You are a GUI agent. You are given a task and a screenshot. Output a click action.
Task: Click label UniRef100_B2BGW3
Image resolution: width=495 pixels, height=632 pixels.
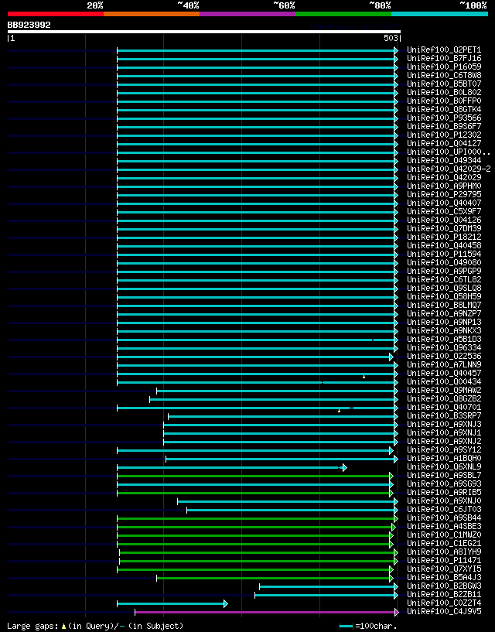[444, 586]
